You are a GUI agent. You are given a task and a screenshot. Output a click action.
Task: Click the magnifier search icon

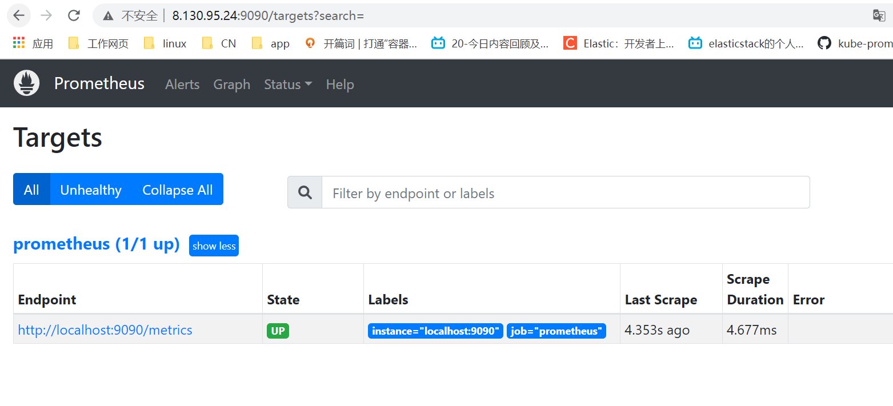pos(305,192)
